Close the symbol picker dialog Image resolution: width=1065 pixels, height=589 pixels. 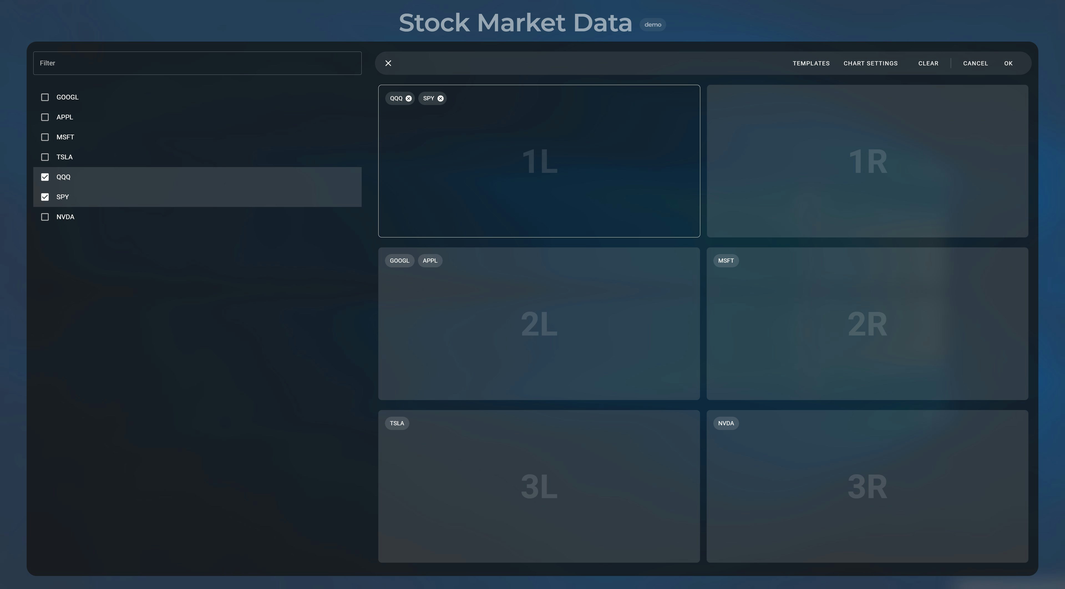coord(388,63)
